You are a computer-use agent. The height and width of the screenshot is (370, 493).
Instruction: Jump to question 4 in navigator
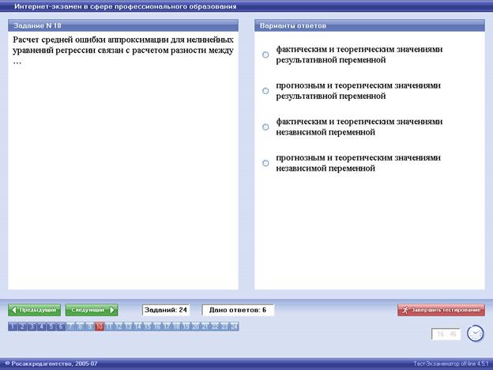42,327
